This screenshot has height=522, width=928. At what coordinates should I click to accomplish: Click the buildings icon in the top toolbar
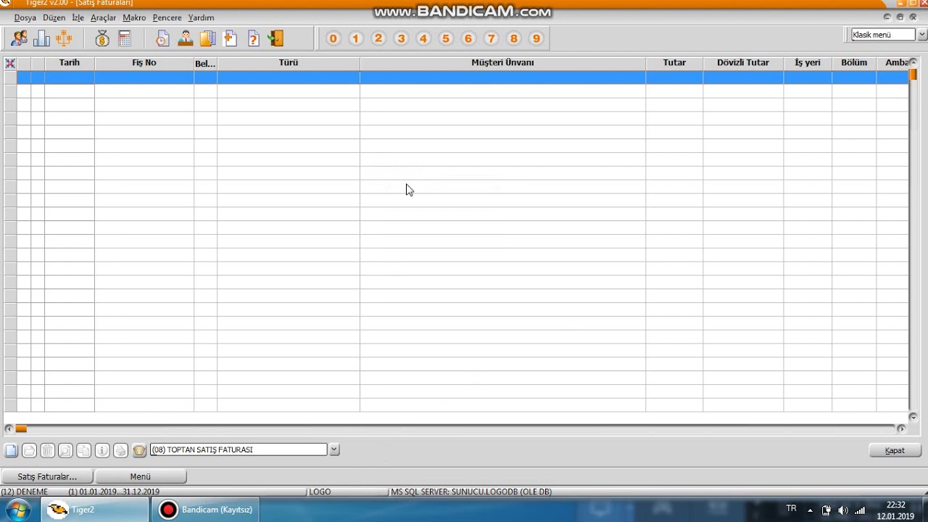coord(41,38)
